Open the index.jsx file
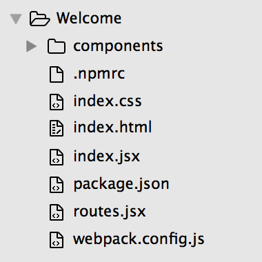 pyautogui.click(x=106, y=157)
